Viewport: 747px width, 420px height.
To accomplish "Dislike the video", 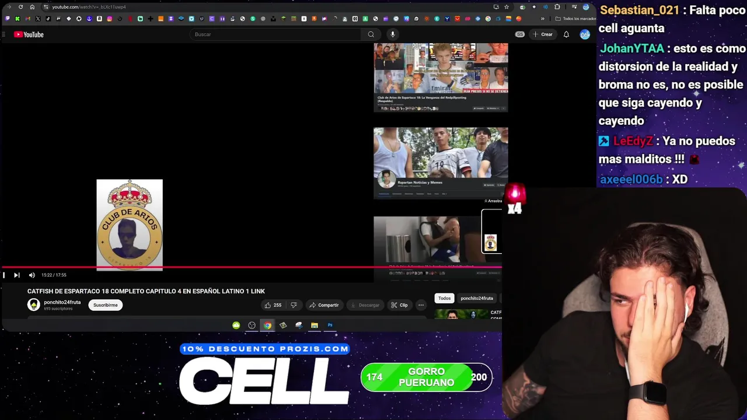I will click(x=294, y=305).
